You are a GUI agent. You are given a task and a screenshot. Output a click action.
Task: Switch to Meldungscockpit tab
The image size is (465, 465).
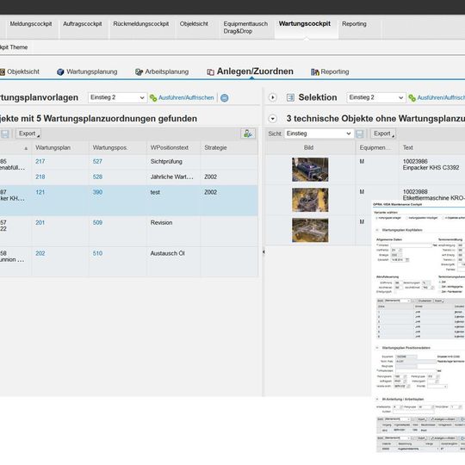tap(31, 24)
